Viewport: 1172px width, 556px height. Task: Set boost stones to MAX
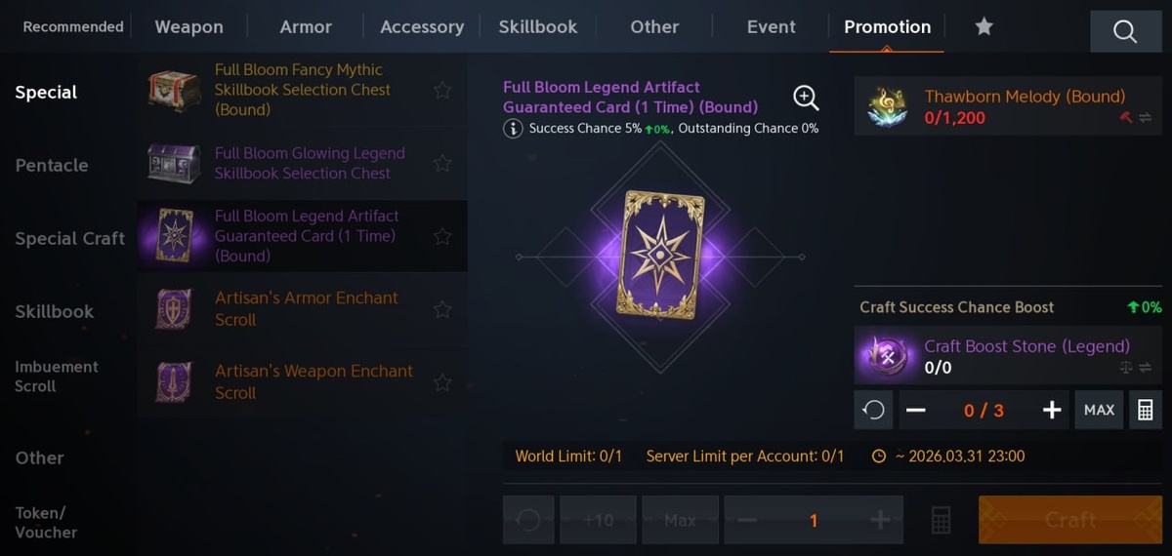point(1099,411)
